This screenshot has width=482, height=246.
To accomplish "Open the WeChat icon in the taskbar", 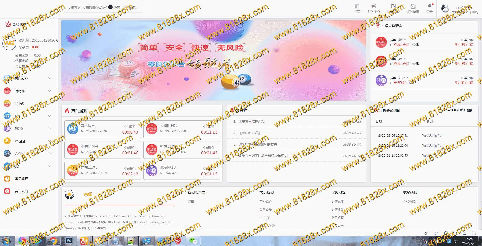I will click(x=193, y=241).
